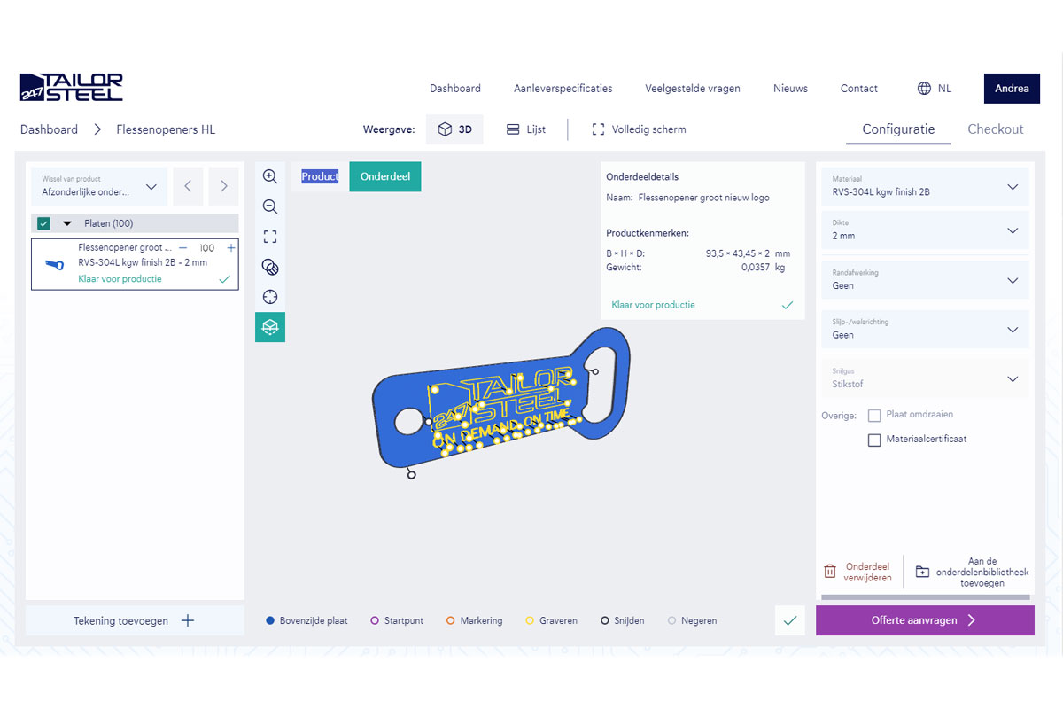Open the Slijp-/walsrichting dropdown
This screenshot has height=709, width=1063.
click(925, 330)
